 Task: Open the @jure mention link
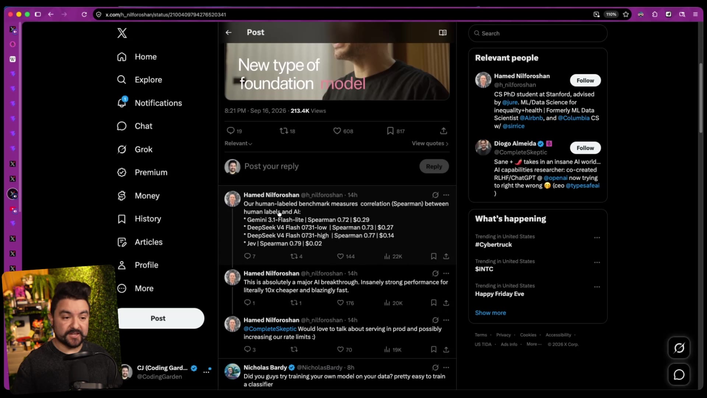pos(510,102)
